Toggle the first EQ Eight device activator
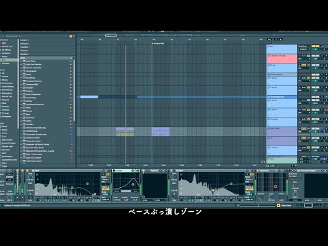Image resolution: width=328 pixels, height=246 pixels. point(28,171)
